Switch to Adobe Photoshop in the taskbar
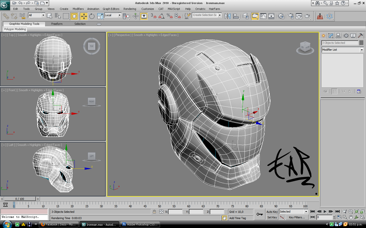366x228 pixels. 140,224
